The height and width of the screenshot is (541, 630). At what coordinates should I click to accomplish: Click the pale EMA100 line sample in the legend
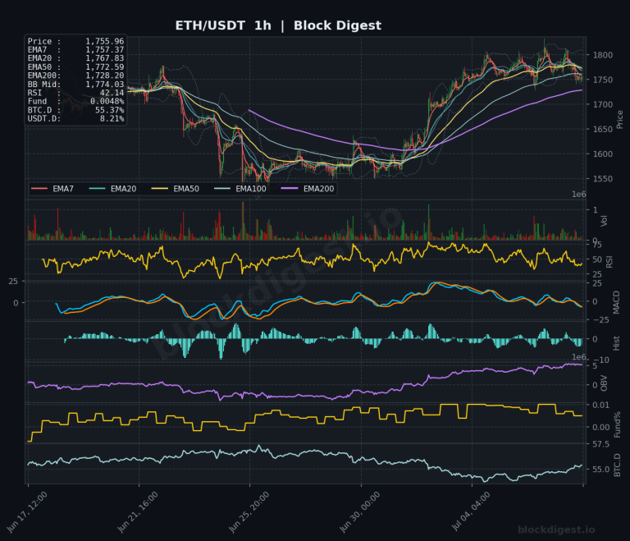pyautogui.click(x=222, y=188)
